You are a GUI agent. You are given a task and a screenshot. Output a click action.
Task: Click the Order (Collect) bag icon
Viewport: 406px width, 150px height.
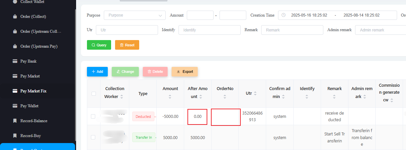click(15, 17)
